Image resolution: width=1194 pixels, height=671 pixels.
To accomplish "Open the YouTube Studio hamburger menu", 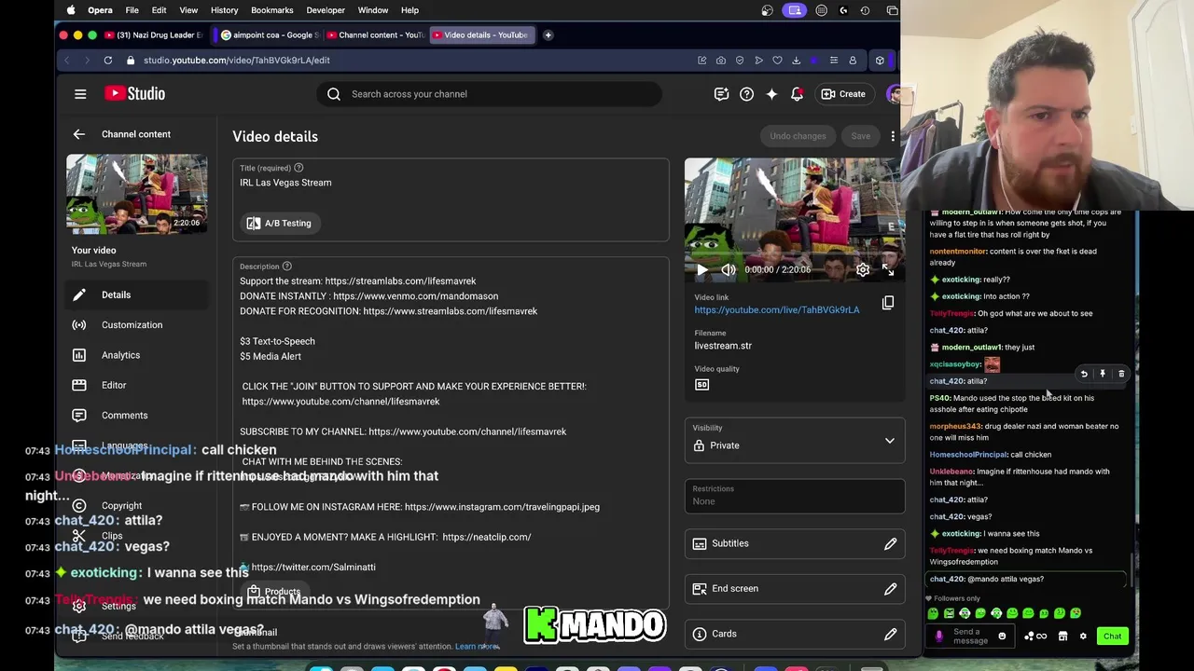I will [x=80, y=93].
